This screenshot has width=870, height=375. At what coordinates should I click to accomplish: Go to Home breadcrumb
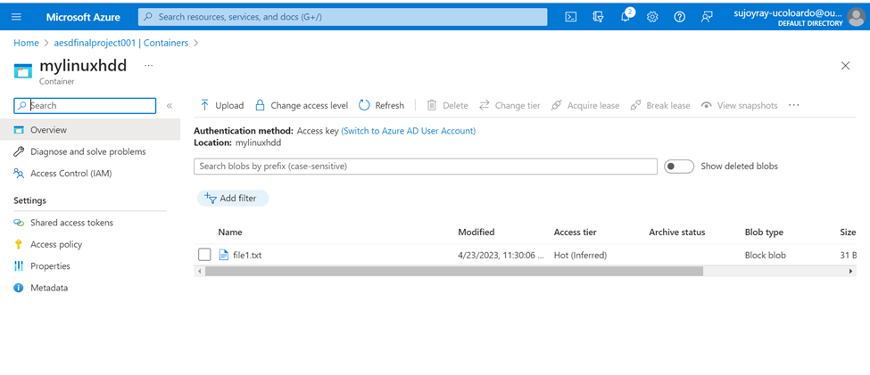click(x=26, y=43)
